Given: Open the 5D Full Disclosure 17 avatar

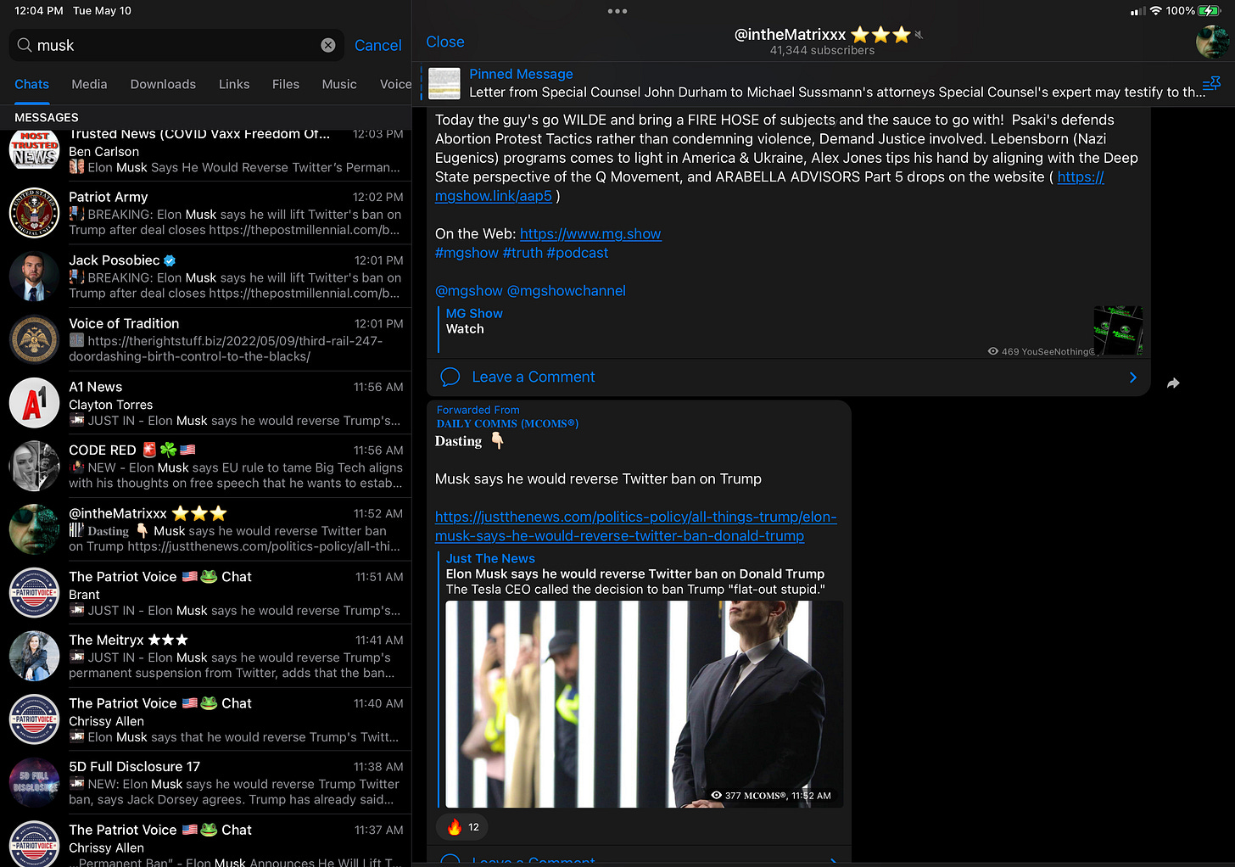Looking at the screenshot, I should pos(34,782).
